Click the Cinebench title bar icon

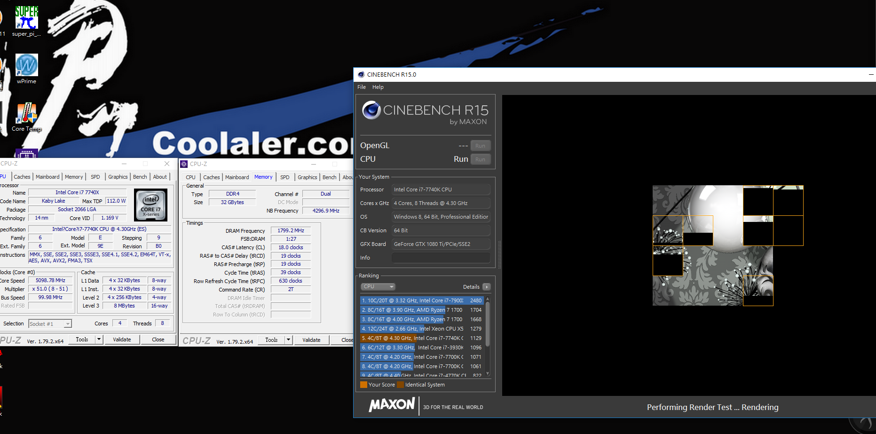pos(361,74)
